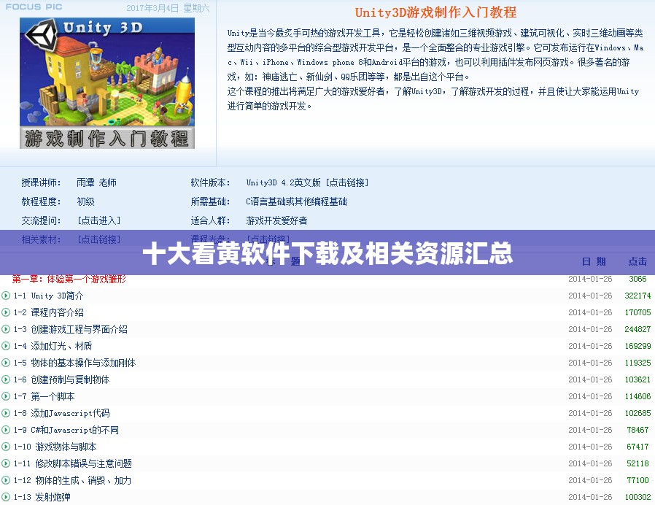Open the [点击链接] next to 软件版本
The image size is (655, 505).
347,182
